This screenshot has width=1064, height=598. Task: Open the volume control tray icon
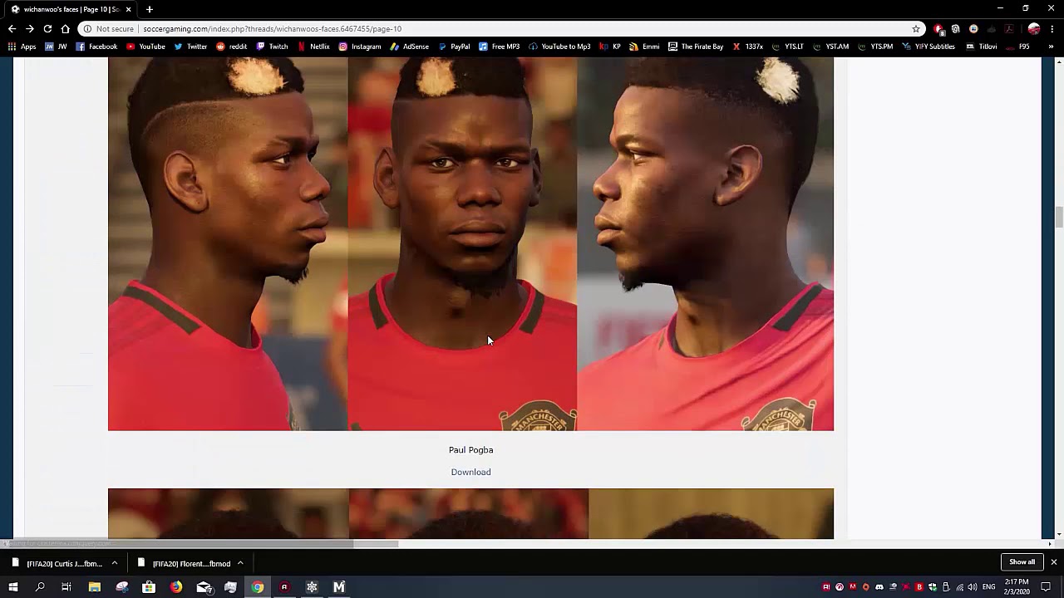[x=972, y=587]
